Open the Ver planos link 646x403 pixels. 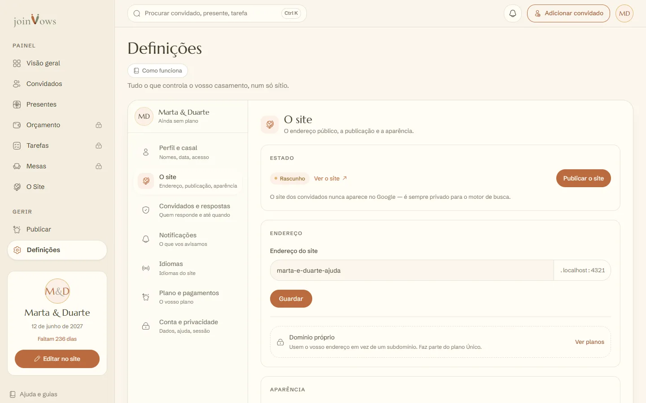pos(589,342)
